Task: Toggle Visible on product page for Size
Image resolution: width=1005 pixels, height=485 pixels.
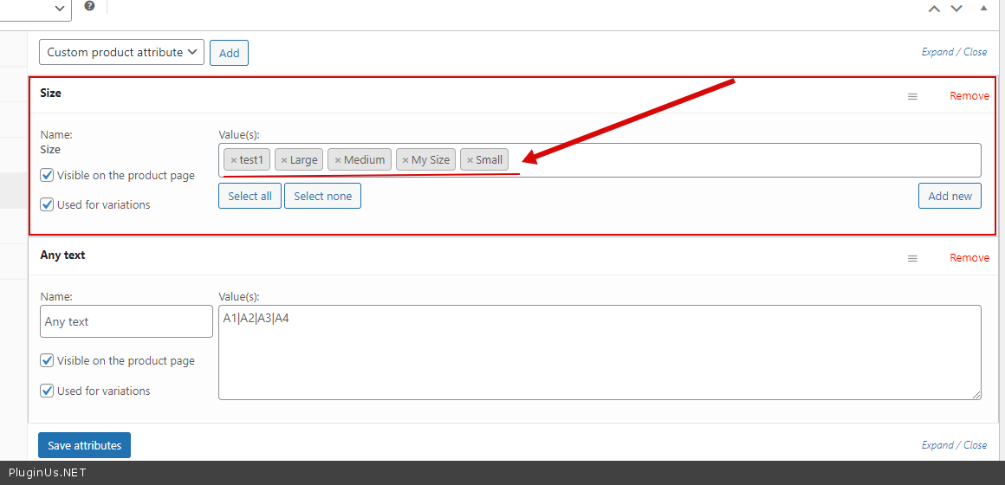Action: pyautogui.click(x=48, y=175)
